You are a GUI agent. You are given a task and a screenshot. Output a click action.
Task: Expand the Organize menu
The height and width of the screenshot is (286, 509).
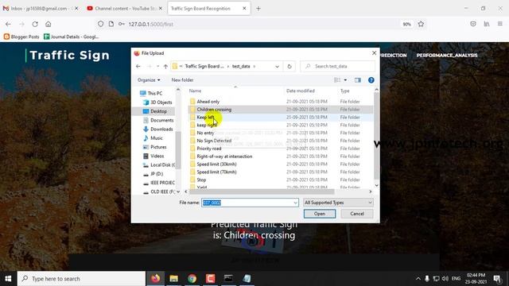(x=149, y=80)
